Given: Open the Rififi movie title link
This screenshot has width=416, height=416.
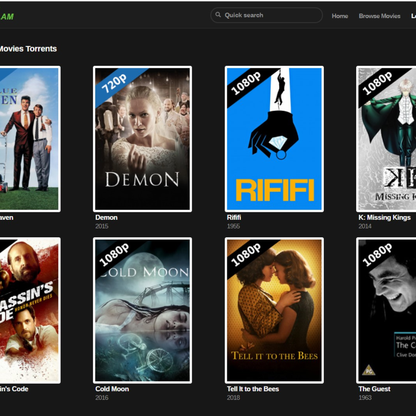Looking at the screenshot, I should coord(234,217).
